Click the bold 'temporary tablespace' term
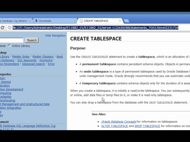Screen dimensions: 190x142 (99, 83)
